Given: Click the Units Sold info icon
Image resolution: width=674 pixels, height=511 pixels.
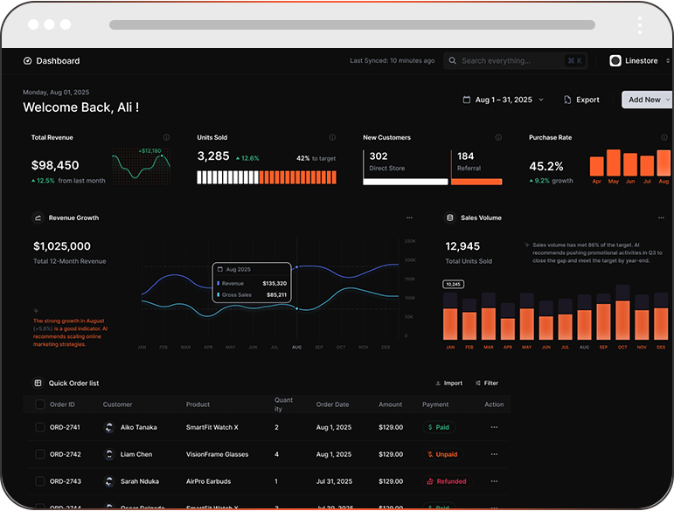Looking at the screenshot, I should click(332, 137).
